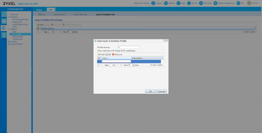
Task: Click the nebula logo icon
Action: [249, 3]
